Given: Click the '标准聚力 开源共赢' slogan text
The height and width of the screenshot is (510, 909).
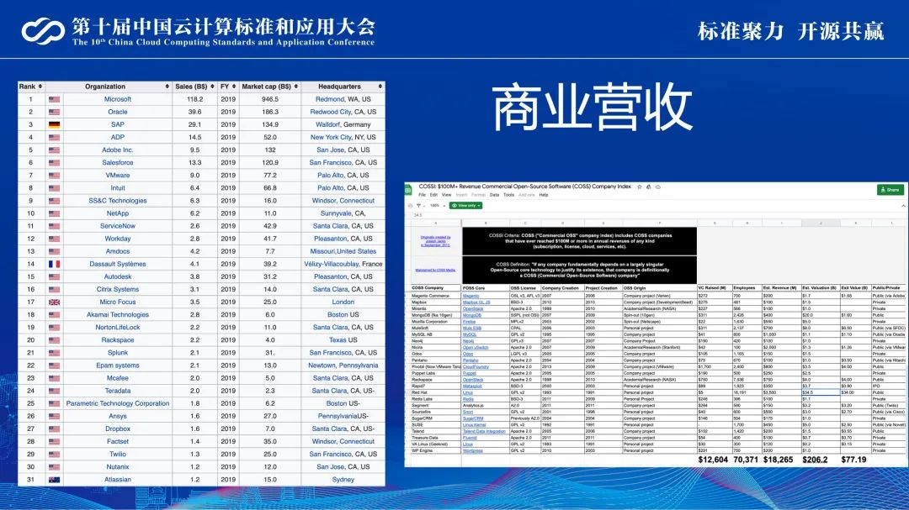Looking at the screenshot, I should [790, 31].
